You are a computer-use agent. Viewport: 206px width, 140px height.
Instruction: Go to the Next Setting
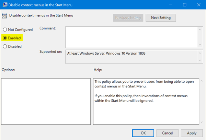click(x=161, y=17)
